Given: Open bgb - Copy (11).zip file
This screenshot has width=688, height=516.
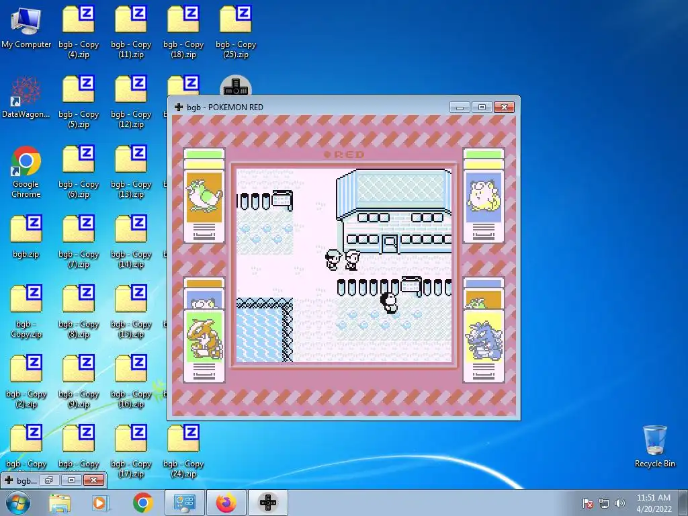Looking at the screenshot, I should [x=131, y=32].
